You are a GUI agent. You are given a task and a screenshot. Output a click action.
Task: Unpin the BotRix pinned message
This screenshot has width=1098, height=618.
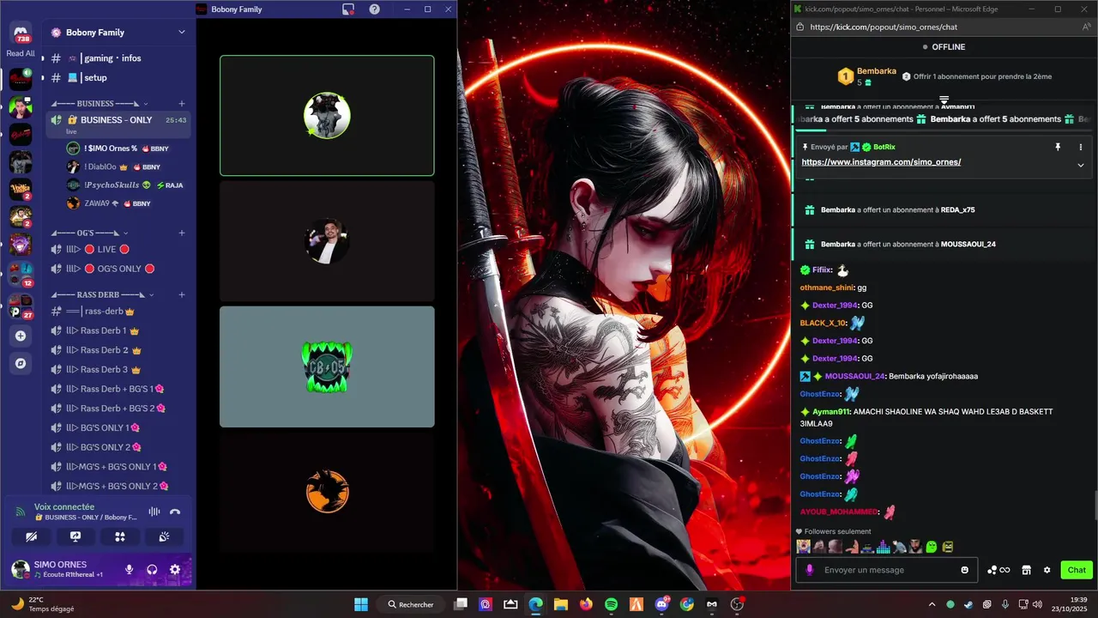click(x=1058, y=148)
